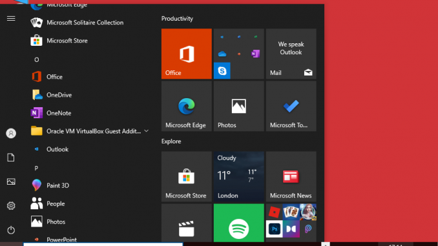Click the Photoshop icon in Play tile

pos(275,229)
